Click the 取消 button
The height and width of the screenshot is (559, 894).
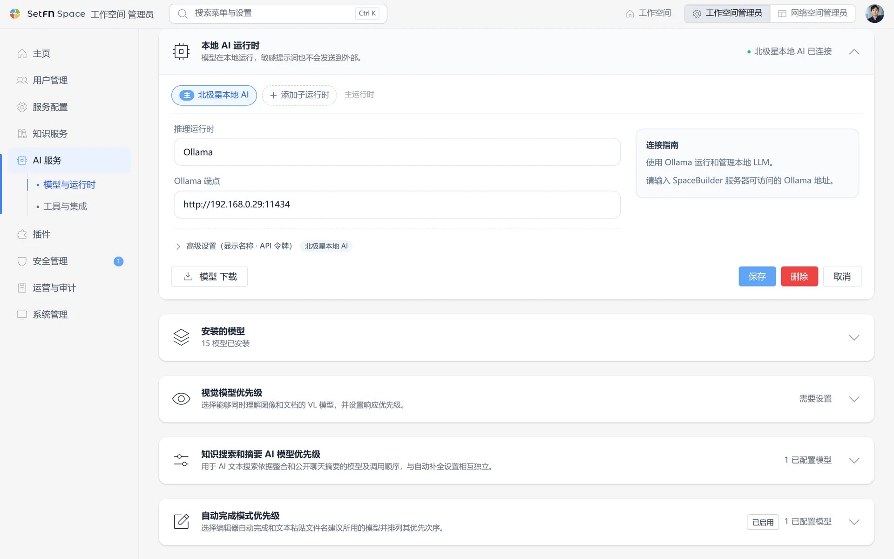tap(842, 276)
